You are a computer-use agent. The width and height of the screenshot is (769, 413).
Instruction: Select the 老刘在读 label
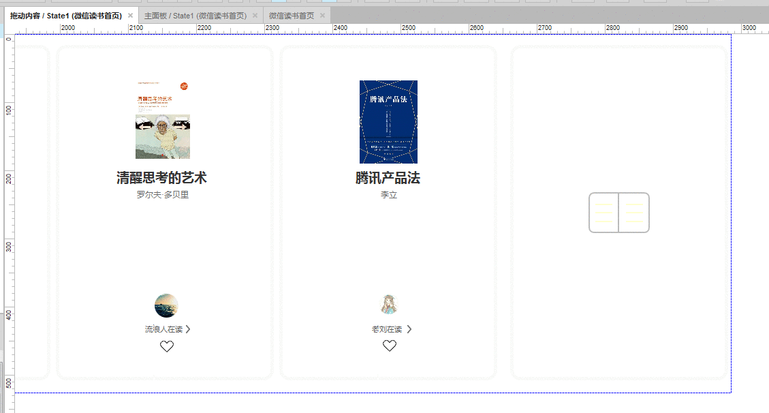tap(386, 329)
